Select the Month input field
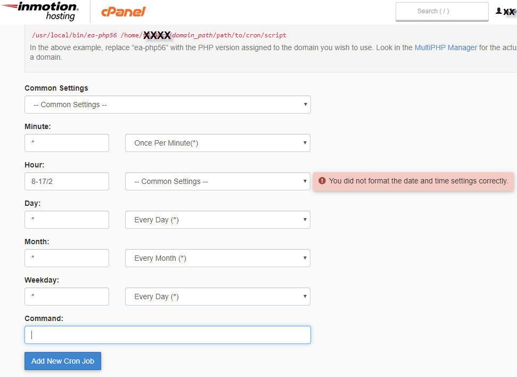 coord(67,258)
